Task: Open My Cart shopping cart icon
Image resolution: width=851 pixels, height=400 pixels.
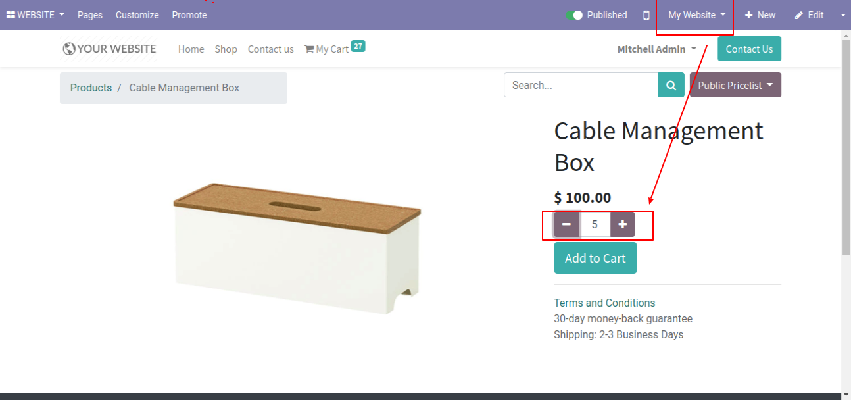Action: (x=309, y=49)
